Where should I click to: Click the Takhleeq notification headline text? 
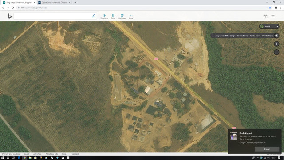tap(258, 138)
